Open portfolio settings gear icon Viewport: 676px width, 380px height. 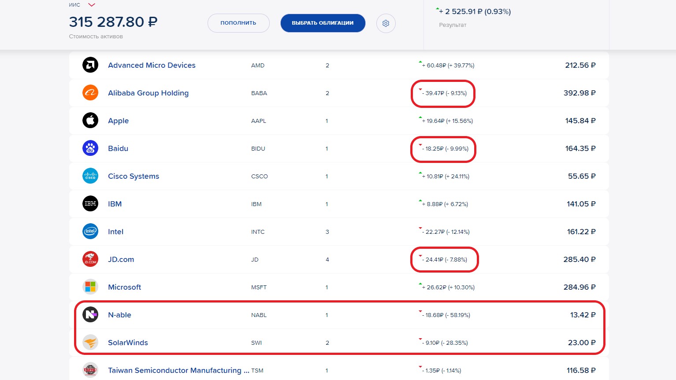click(386, 23)
